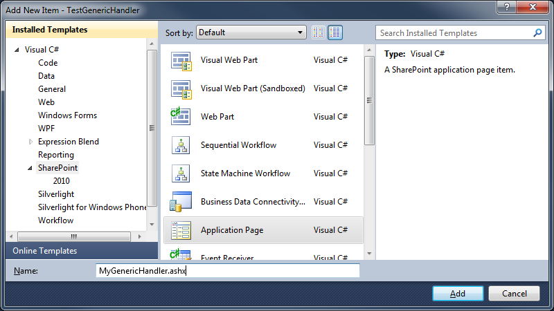
Task: Select Windows Forms category
Action: click(67, 115)
